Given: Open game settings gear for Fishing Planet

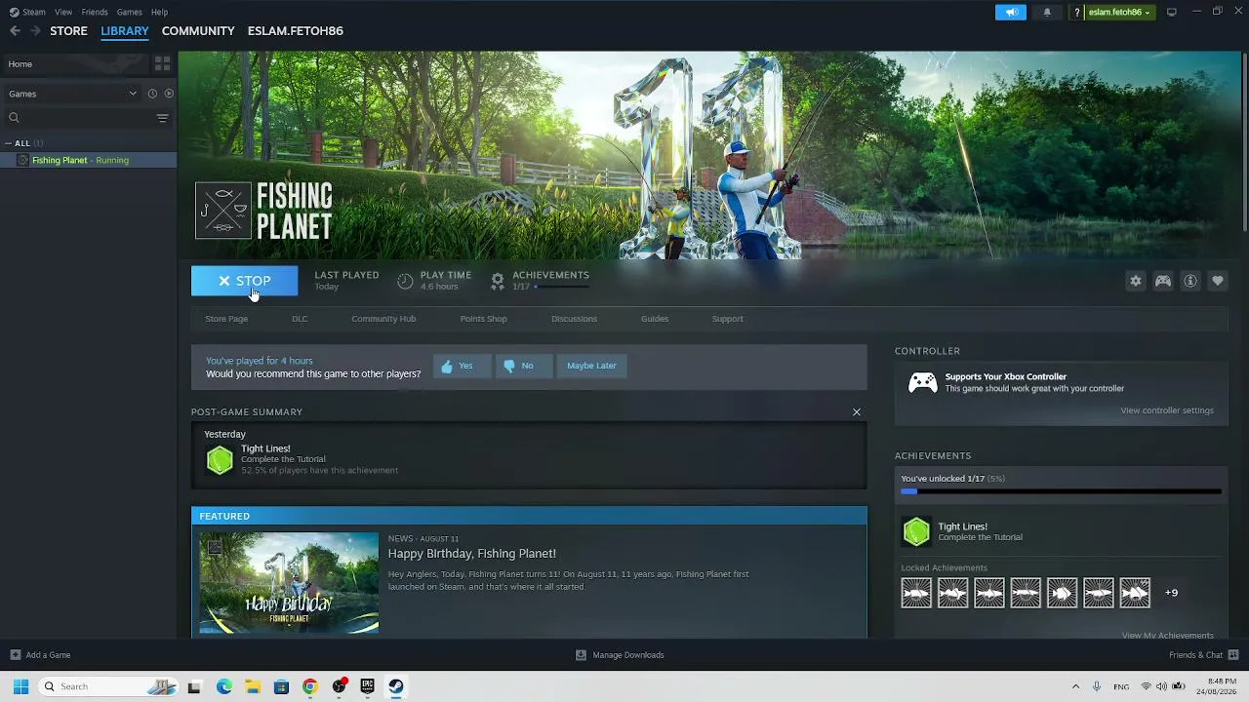Looking at the screenshot, I should 1135,281.
